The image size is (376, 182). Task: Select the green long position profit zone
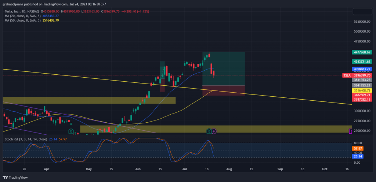(x=224, y=68)
